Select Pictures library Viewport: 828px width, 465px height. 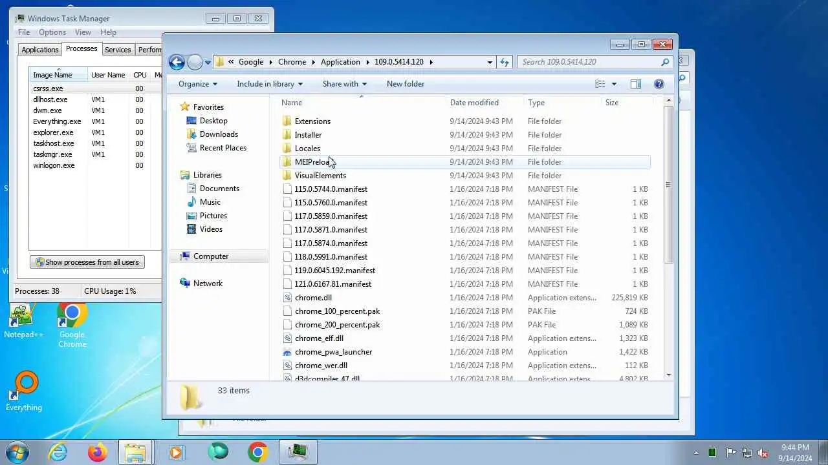click(213, 216)
